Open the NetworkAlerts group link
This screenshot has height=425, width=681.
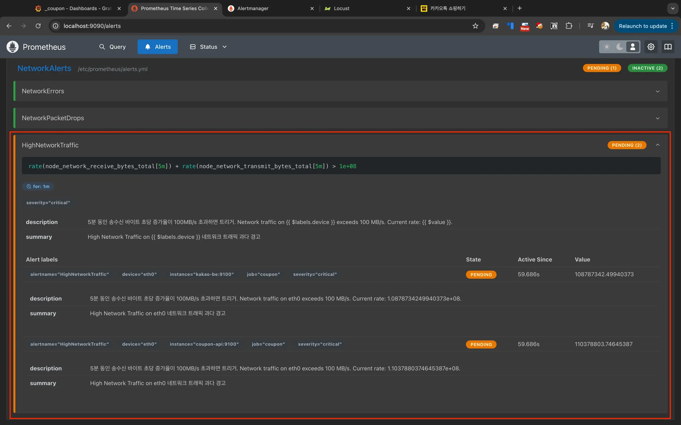point(44,68)
